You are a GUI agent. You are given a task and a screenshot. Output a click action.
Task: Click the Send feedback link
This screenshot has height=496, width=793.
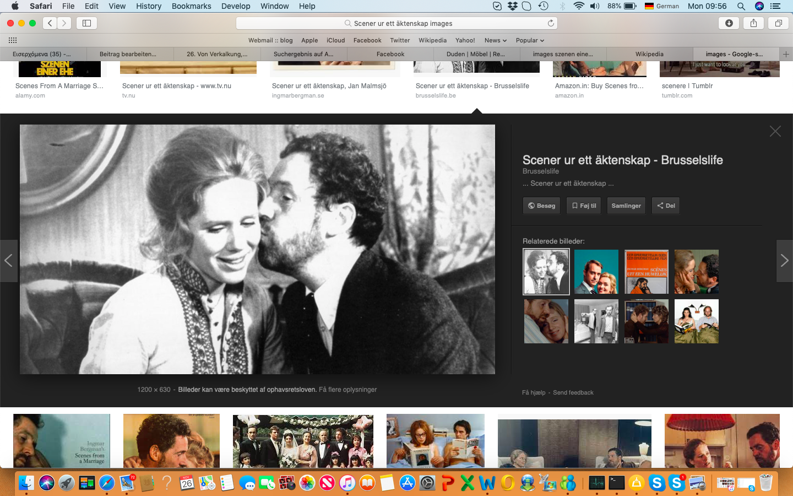coord(573,392)
